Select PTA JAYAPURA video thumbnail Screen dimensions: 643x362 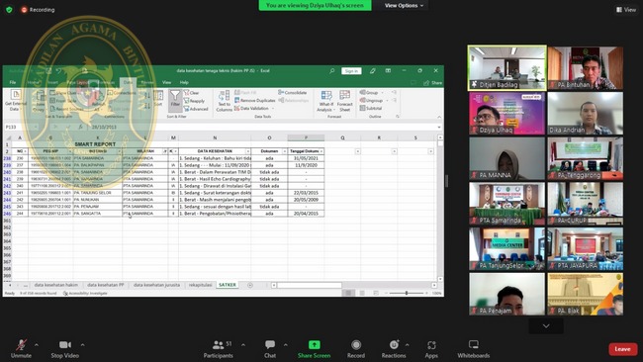point(586,249)
